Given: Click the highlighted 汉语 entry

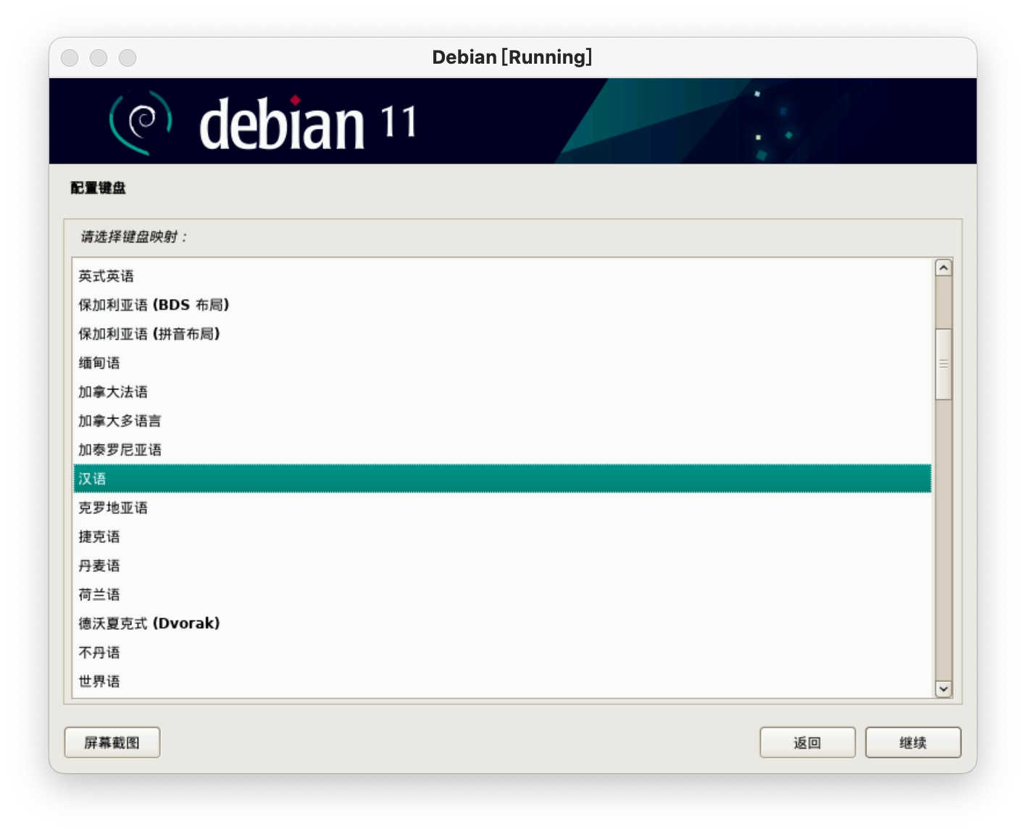Looking at the screenshot, I should pyautogui.click(x=502, y=479).
